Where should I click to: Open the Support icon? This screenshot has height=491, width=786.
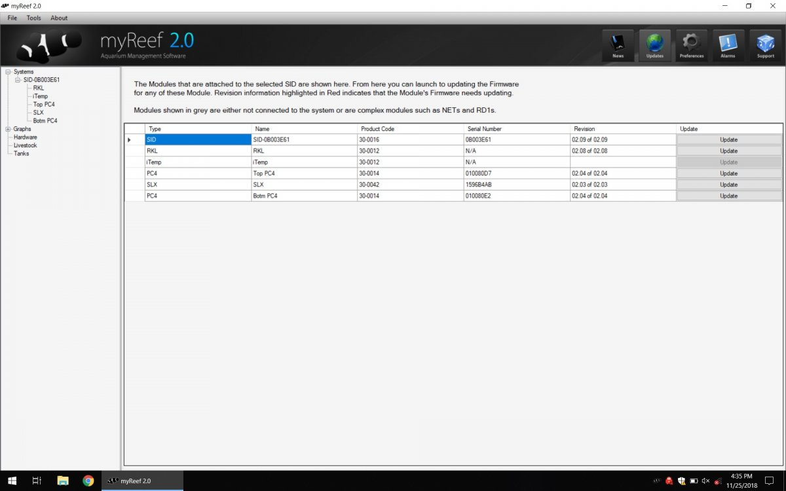pos(765,45)
